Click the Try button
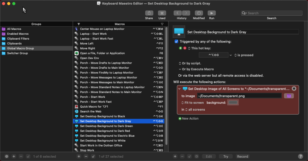 226,157
